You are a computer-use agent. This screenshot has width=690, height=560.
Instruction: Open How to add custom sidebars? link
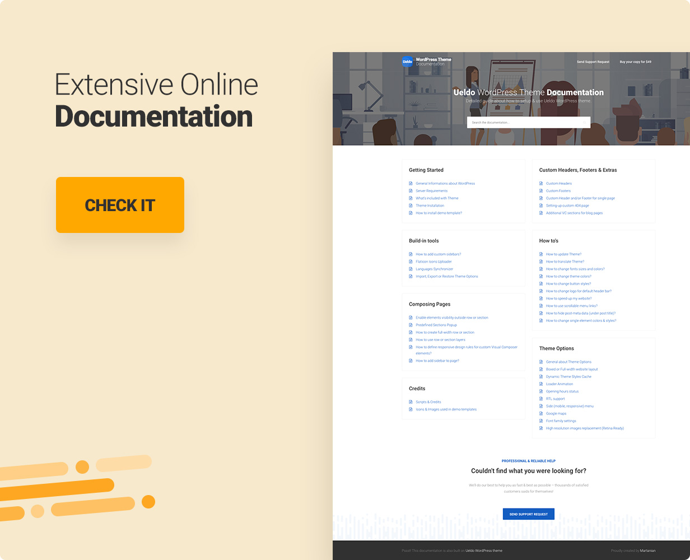(x=438, y=254)
